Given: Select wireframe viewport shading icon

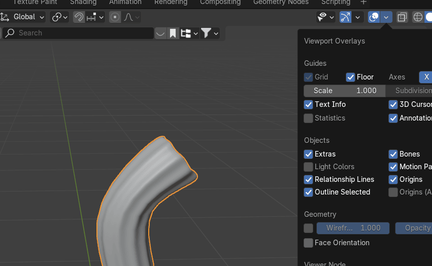Looking at the screenshot, I should (418, 17).
